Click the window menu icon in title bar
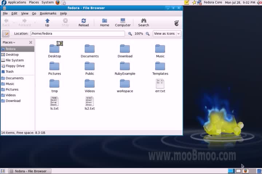262x174 pixels. pyautogui.click(x=4, y=8)
